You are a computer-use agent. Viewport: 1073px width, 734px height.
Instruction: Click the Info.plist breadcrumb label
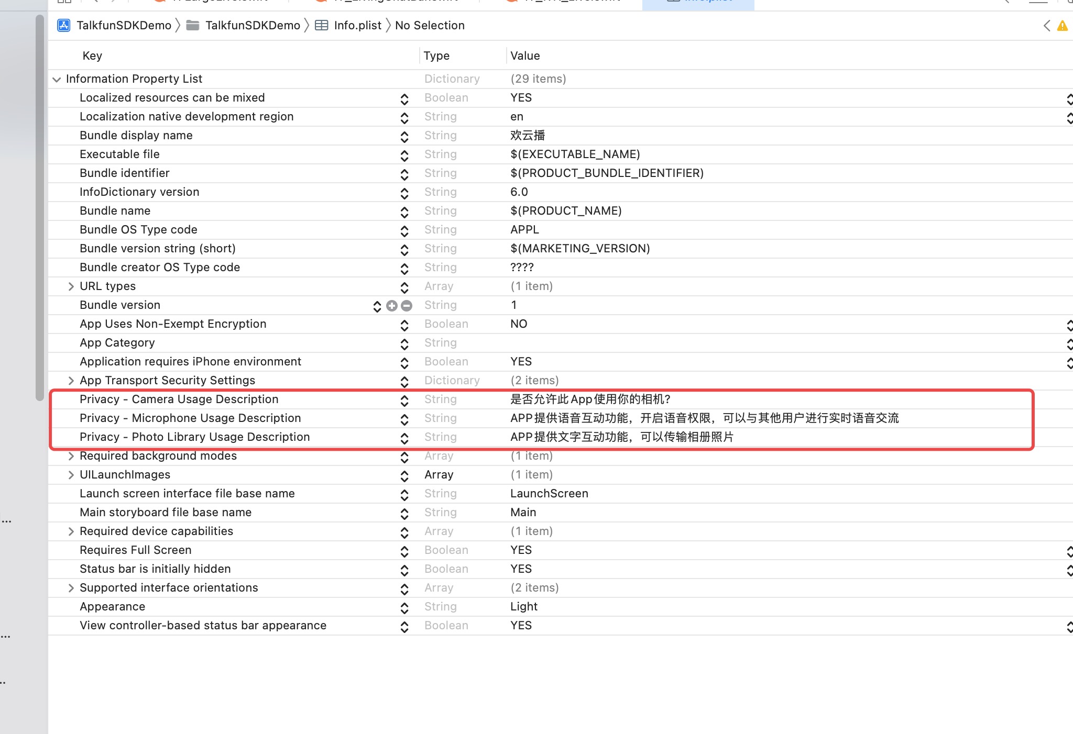(358, 25)
